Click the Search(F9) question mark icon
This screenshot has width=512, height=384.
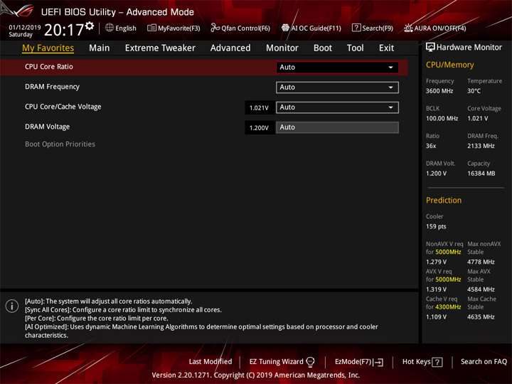(356, 28)
